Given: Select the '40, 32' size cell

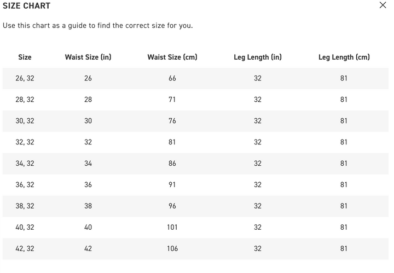Looking at the screenshot, I should pyautogui.click(x=25, y=228).
